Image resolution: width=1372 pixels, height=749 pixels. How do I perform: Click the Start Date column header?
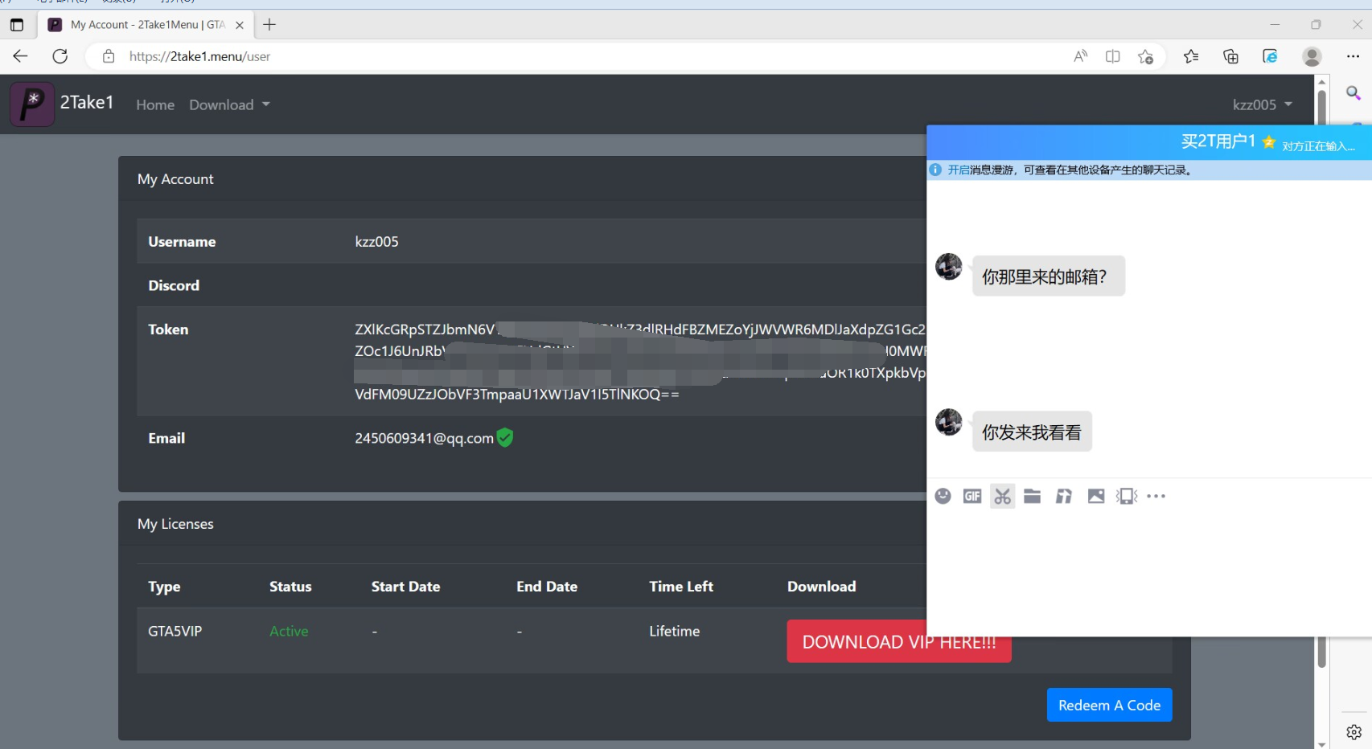405,587
